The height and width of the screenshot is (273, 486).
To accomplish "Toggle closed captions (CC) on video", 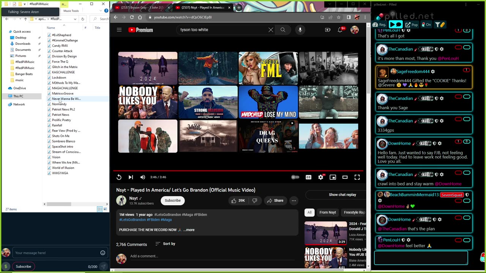I will coord(308,177).
